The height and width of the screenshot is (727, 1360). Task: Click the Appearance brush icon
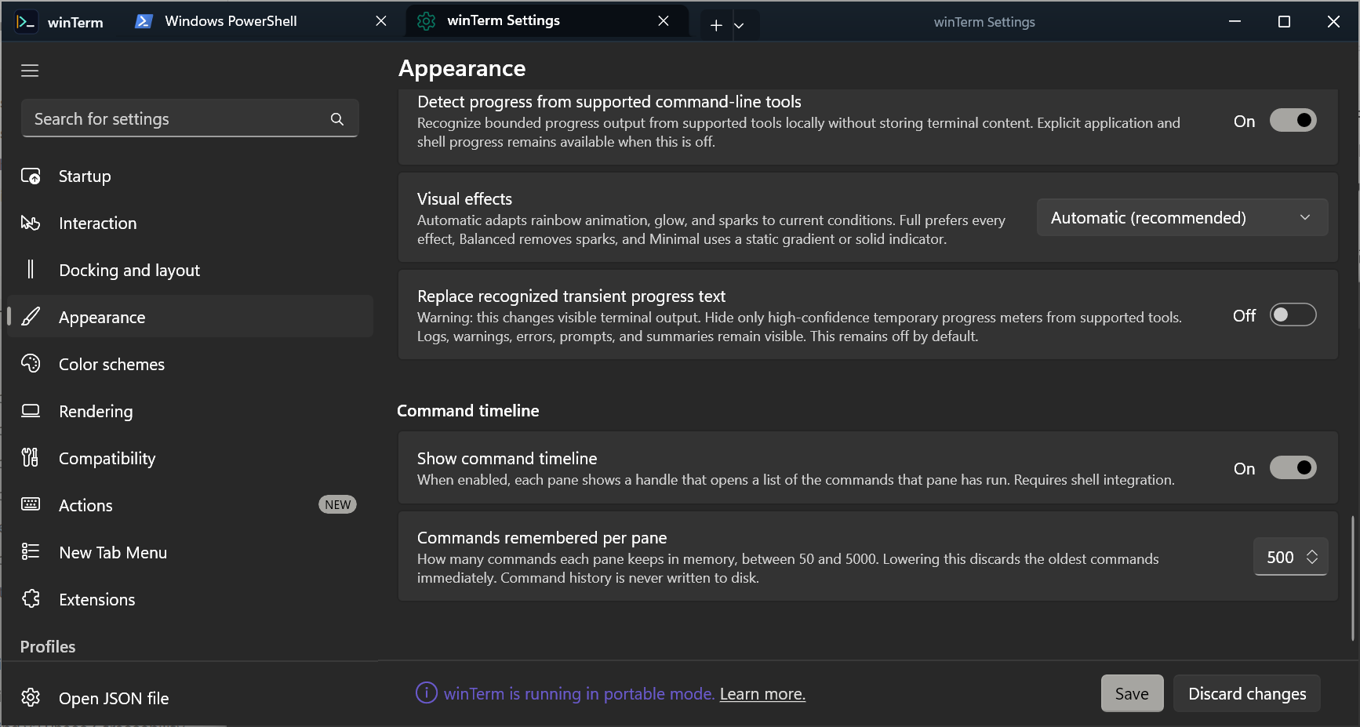pyautogui.click(x=31, y=317)
